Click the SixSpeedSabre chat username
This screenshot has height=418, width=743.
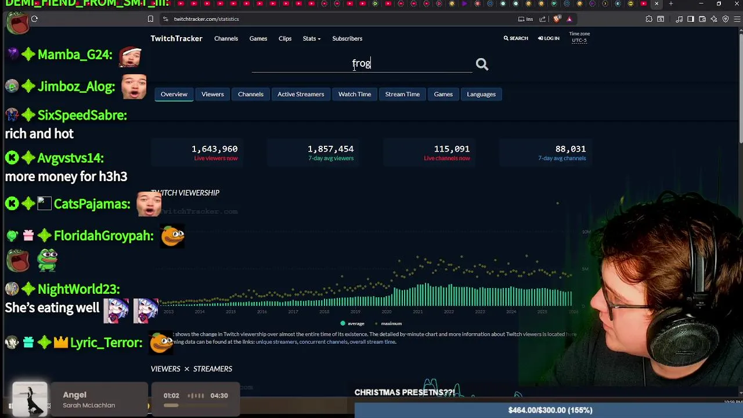pyautogui.click(x=82, y=115)
